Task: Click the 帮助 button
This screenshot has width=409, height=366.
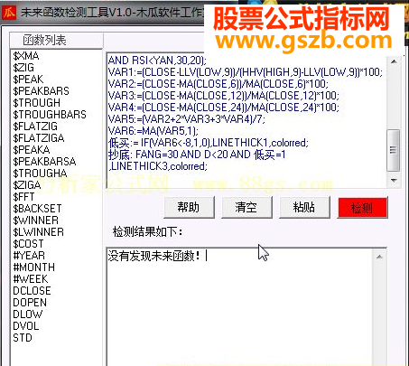Action: (x=189, y=207)
